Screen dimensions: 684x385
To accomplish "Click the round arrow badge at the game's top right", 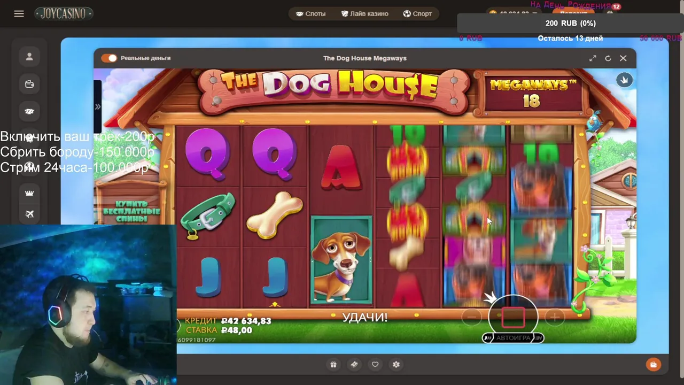I will [x=624, y=80].
